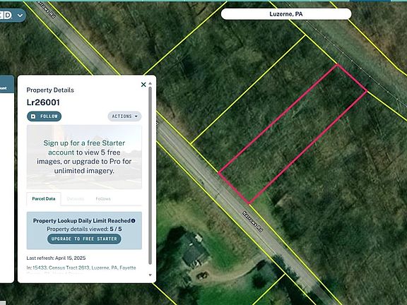Click the Fayette County location link
The image size is (407, 305).
click(x=128, y=268)
